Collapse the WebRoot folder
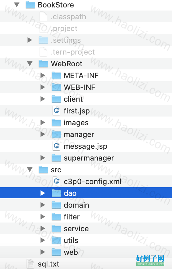The height and width of the screenshot is (269, 172). tap(30, 64)
